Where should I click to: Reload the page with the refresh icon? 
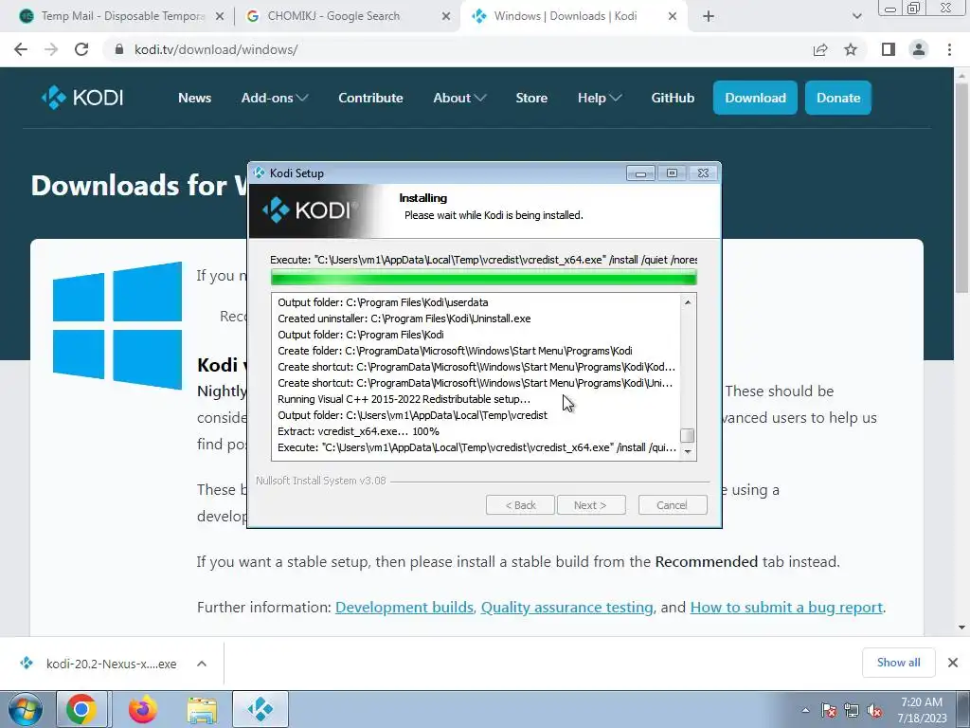click(81, 49)
